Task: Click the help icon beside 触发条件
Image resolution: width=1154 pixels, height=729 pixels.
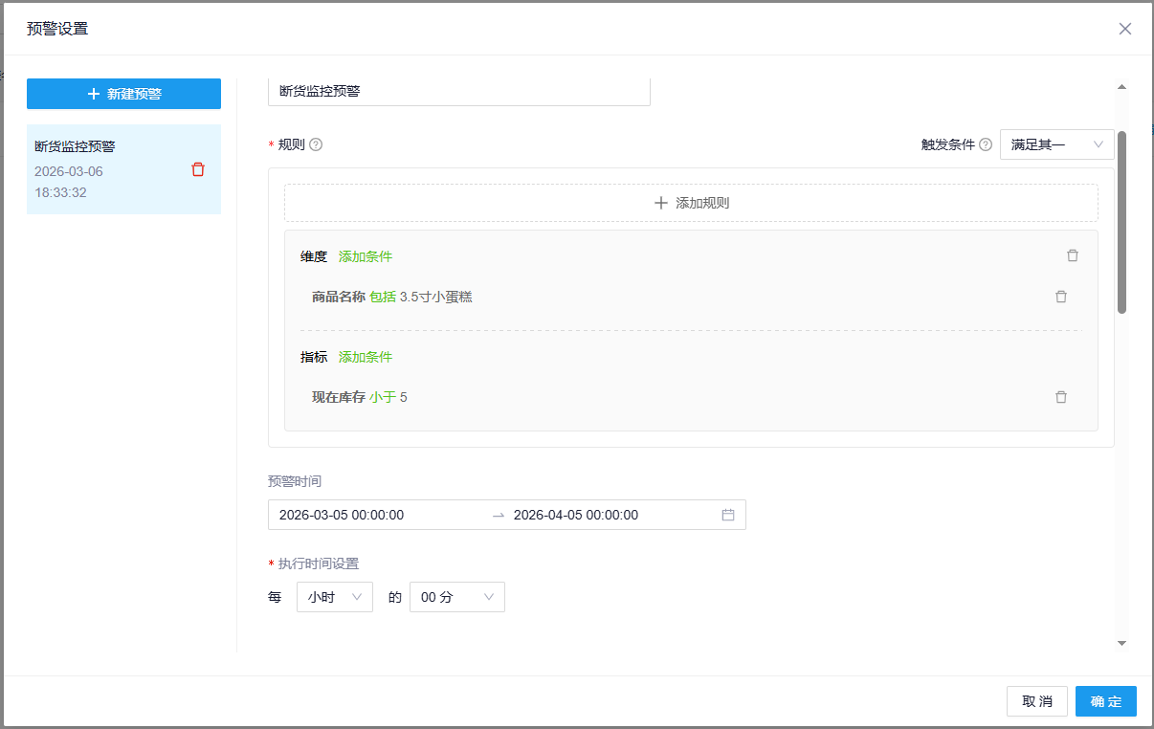Action: pyautogui.click(x=987, y=144)
